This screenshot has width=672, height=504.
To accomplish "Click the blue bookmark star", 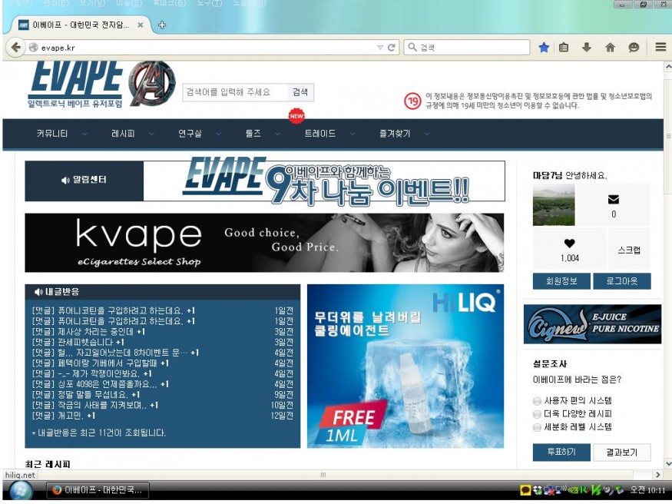I will click(x=544, y=47).
